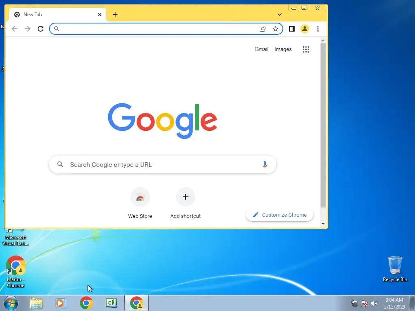Screen dimensions: 415x311
Task: Open the profile avatar menu
Action: click(x=305, y=29)
